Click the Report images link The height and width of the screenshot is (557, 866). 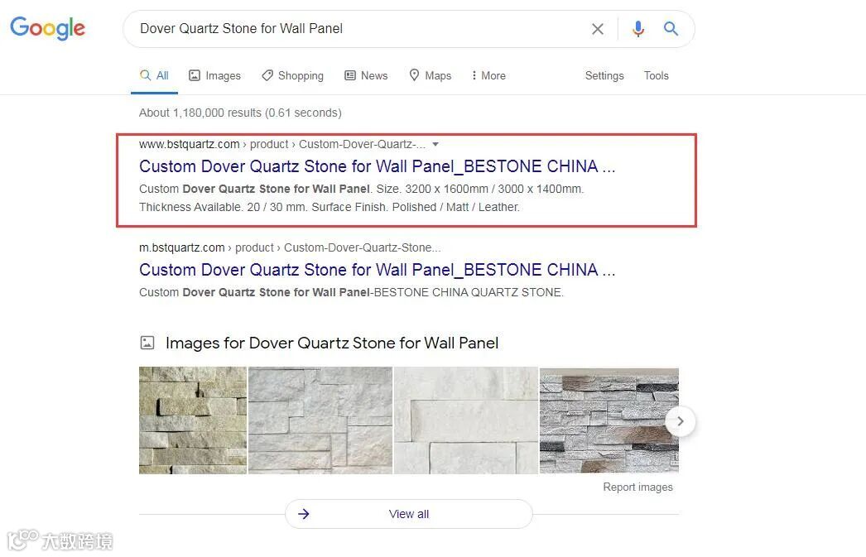pyautogui.click(x=637, y=487)
